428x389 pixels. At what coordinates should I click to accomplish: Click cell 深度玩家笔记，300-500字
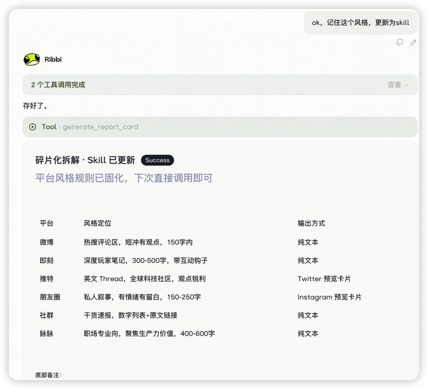[146, 261]
